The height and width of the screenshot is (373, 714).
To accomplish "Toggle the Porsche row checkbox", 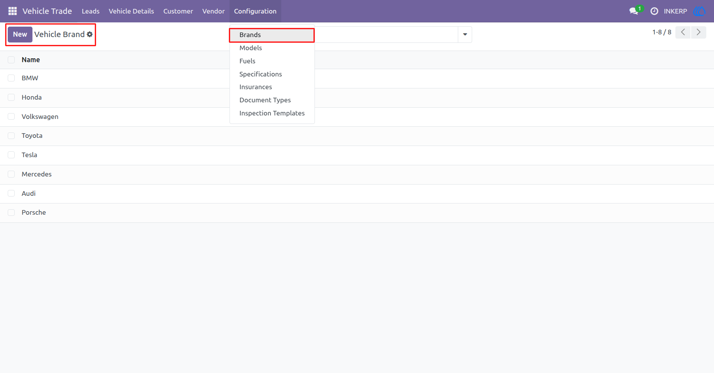I will [x=11, y=212].
